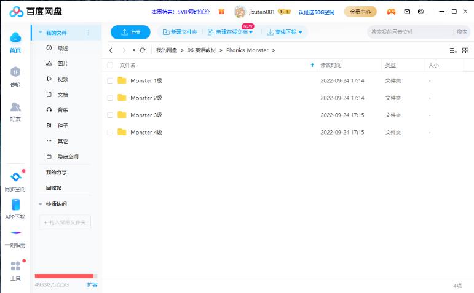This screenshot has width=474, height=293.
Task: Click the APP下载 phone icon
Action: (x=15, y=205)
